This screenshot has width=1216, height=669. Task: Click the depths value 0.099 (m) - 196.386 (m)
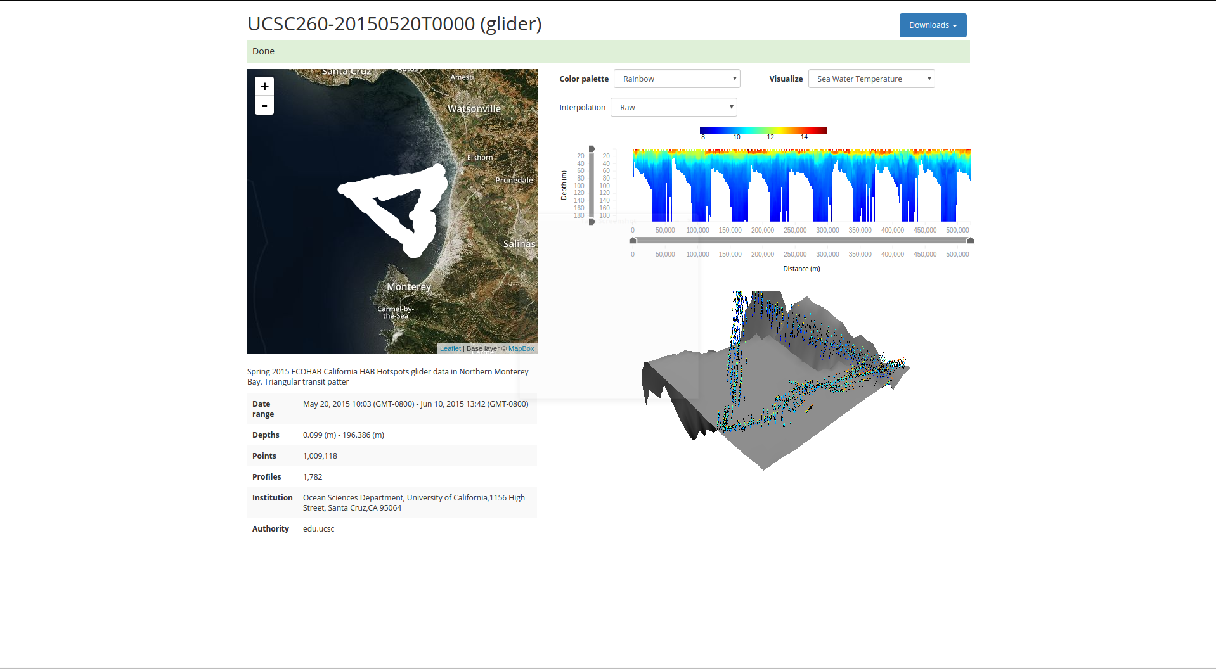pyautogui.click(x=344, y=435)
